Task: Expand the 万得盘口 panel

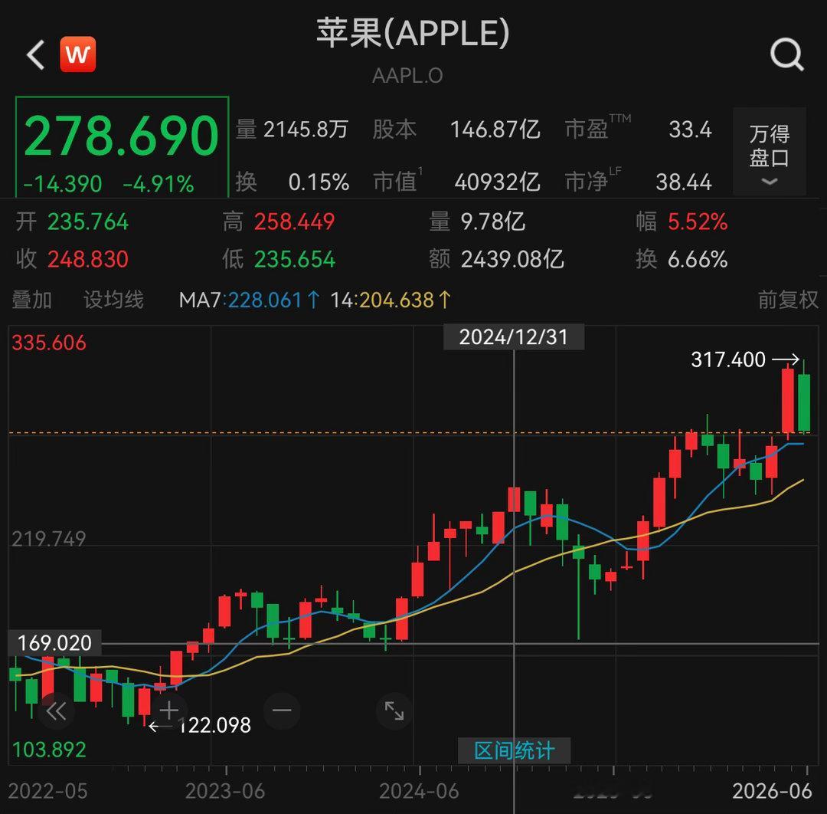Action: click(770, 152)
